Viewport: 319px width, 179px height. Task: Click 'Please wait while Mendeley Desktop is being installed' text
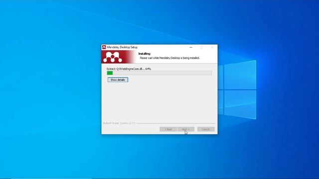coord(169,58)
